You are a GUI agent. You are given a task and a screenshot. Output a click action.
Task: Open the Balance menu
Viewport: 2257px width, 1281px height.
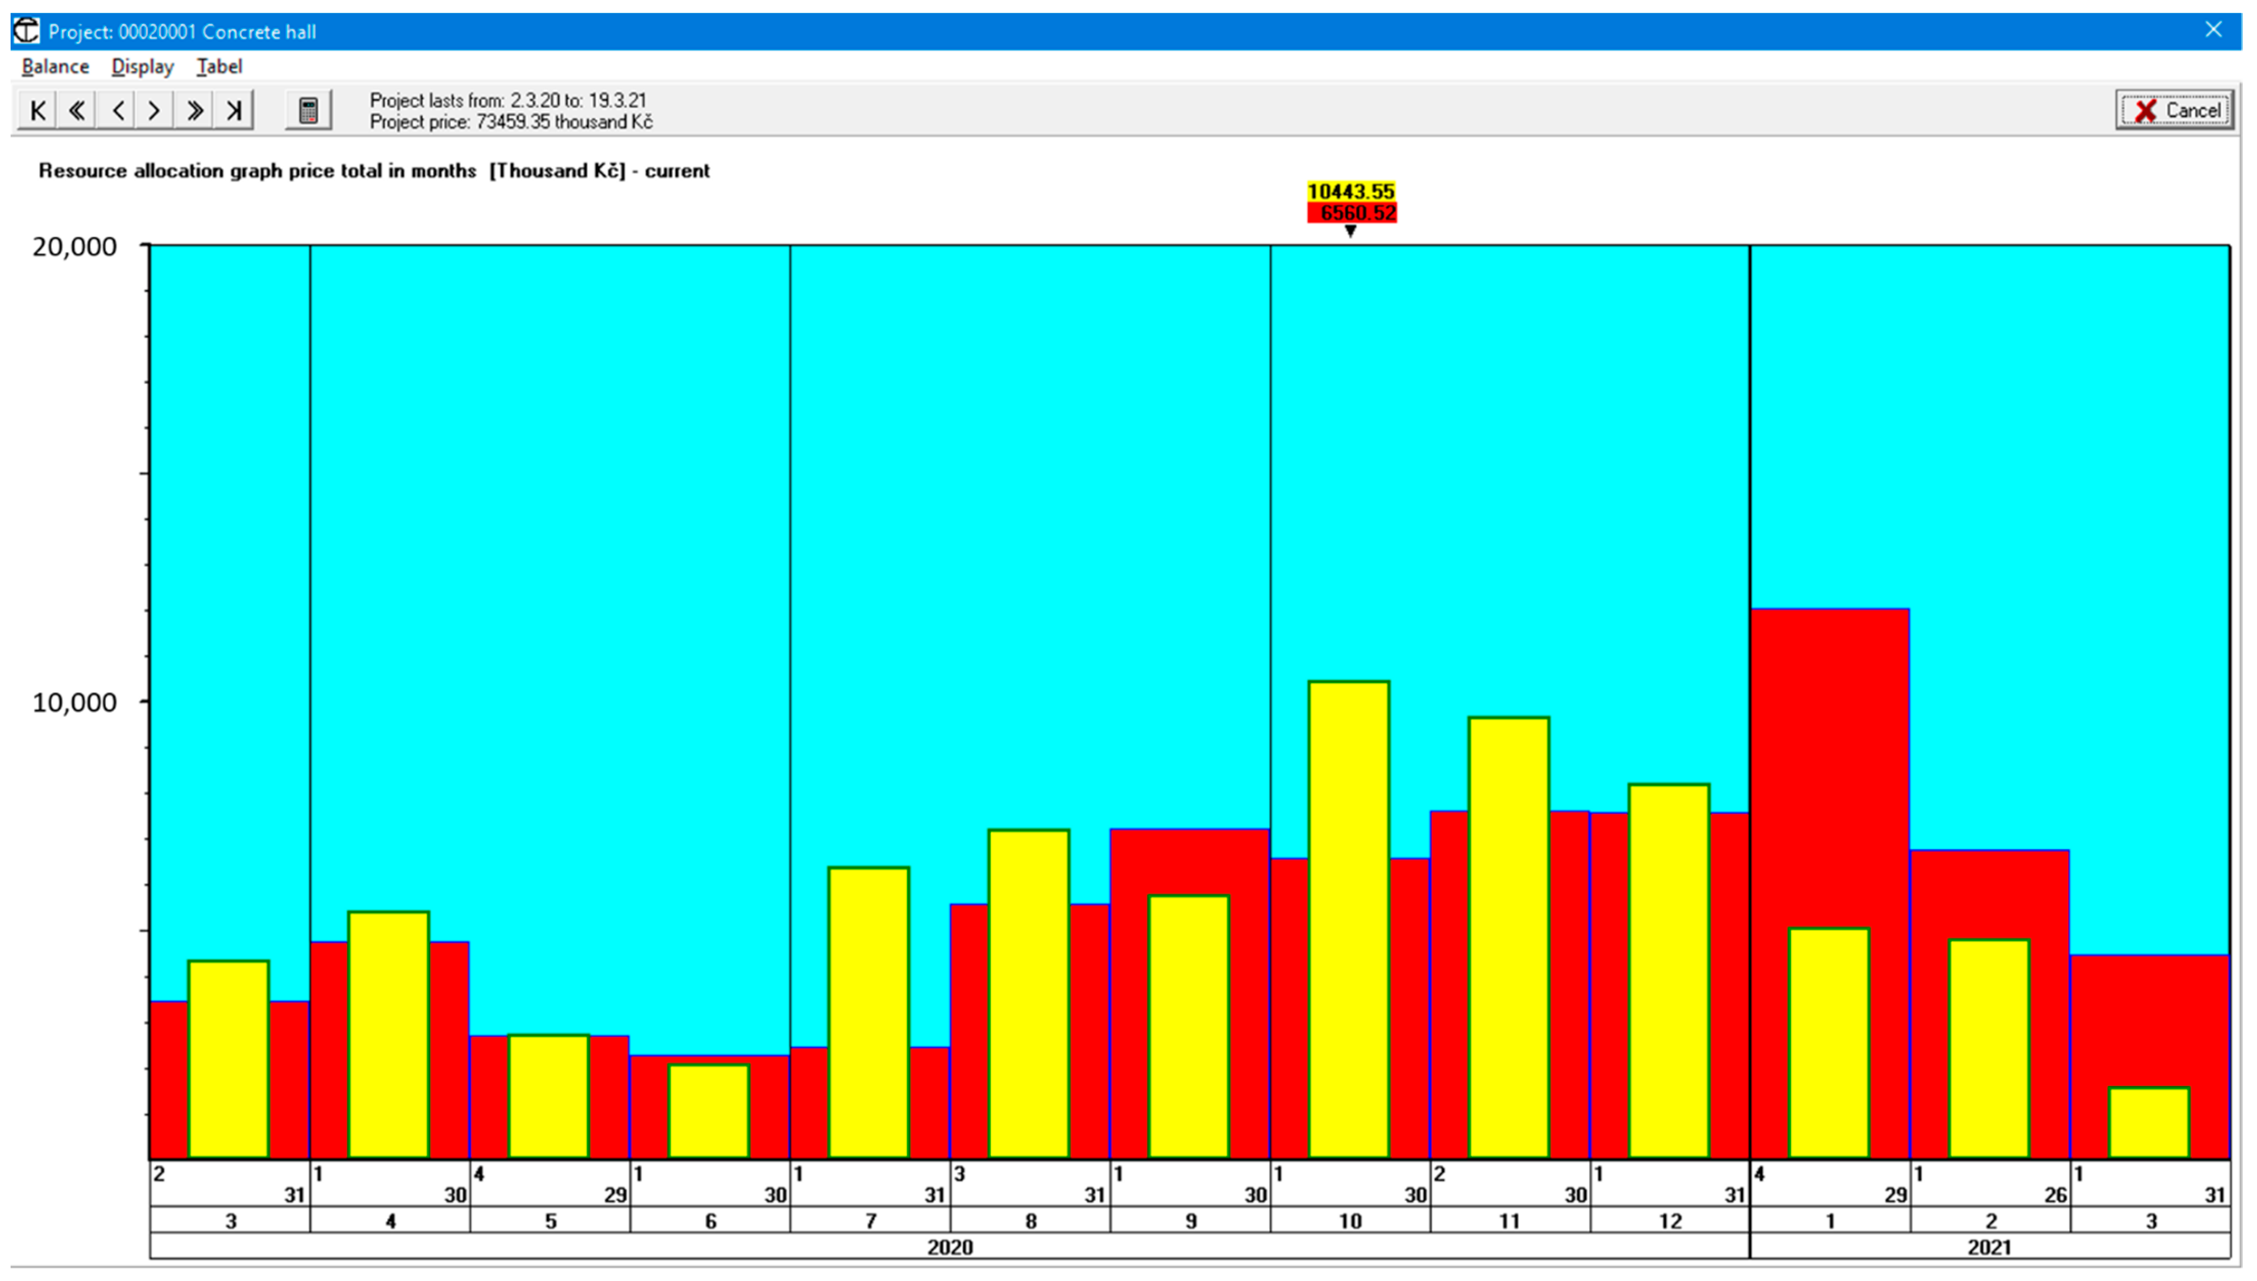click(x=55, y=67)
